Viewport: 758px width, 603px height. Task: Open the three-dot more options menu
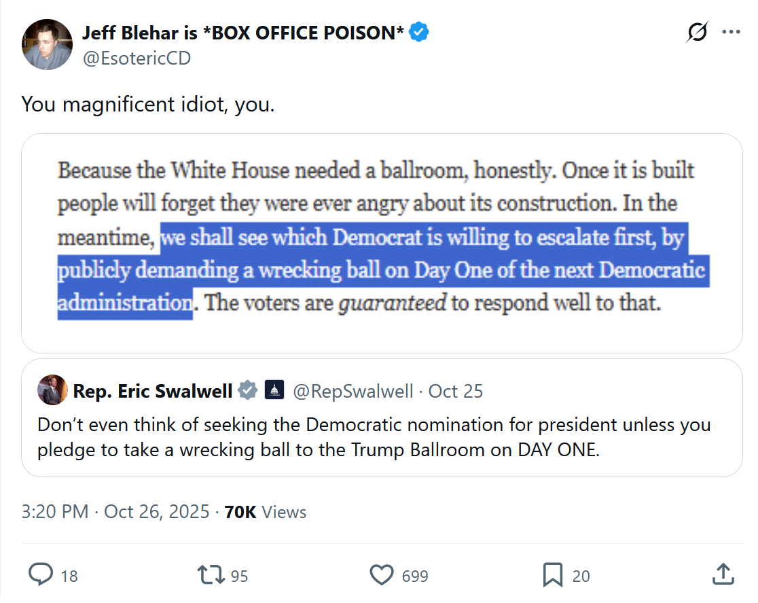pos(731,32)
